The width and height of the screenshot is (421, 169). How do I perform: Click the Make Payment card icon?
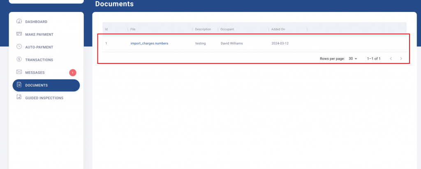(19, 34)
